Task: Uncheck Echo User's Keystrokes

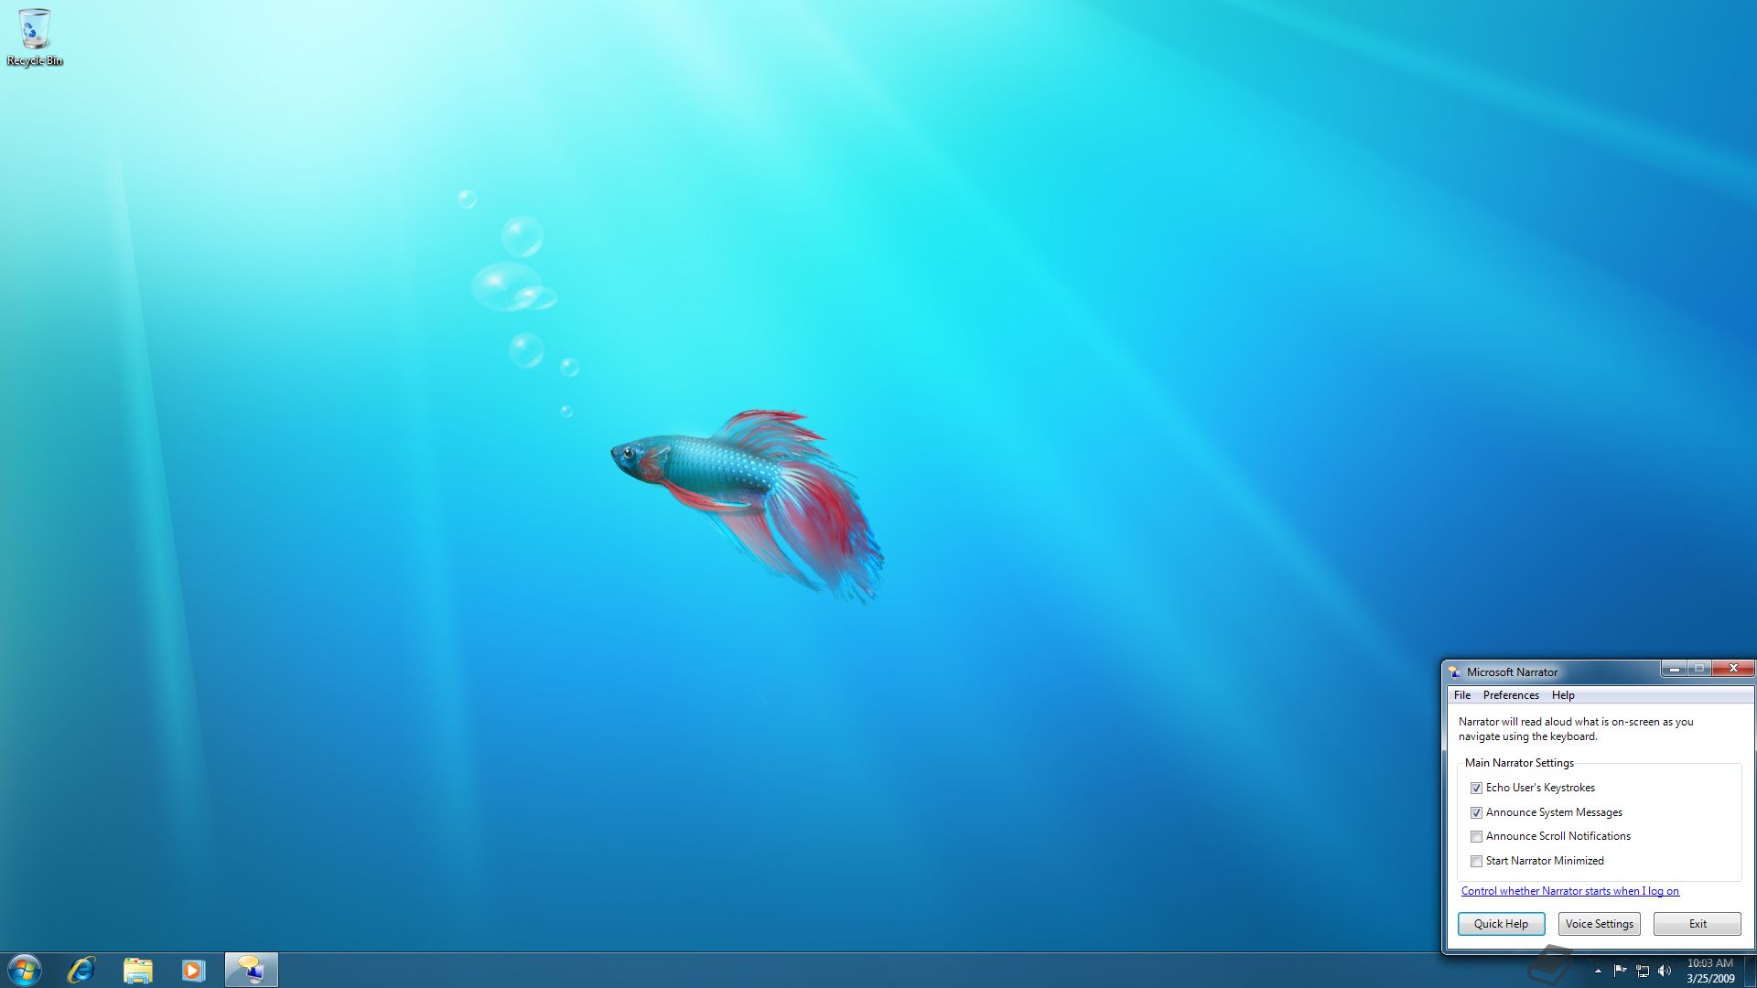Action: click(x=1476, y=788)
